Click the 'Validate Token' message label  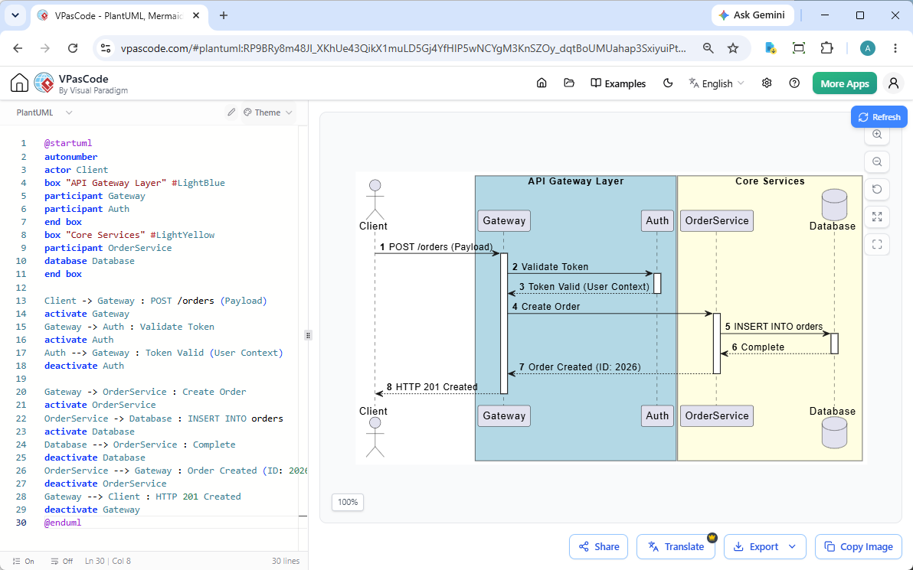[555, 266]
